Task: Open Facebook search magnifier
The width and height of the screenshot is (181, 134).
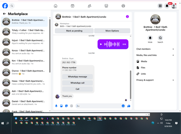Action: (x=12, y=6)
